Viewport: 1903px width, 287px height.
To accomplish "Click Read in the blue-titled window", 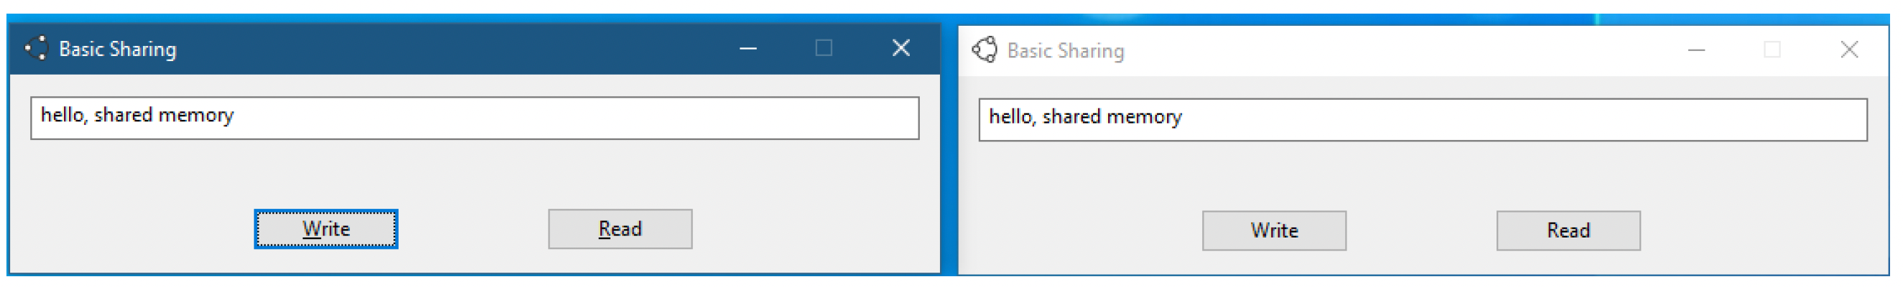I will pyautogui.click(x=620, y=230).
